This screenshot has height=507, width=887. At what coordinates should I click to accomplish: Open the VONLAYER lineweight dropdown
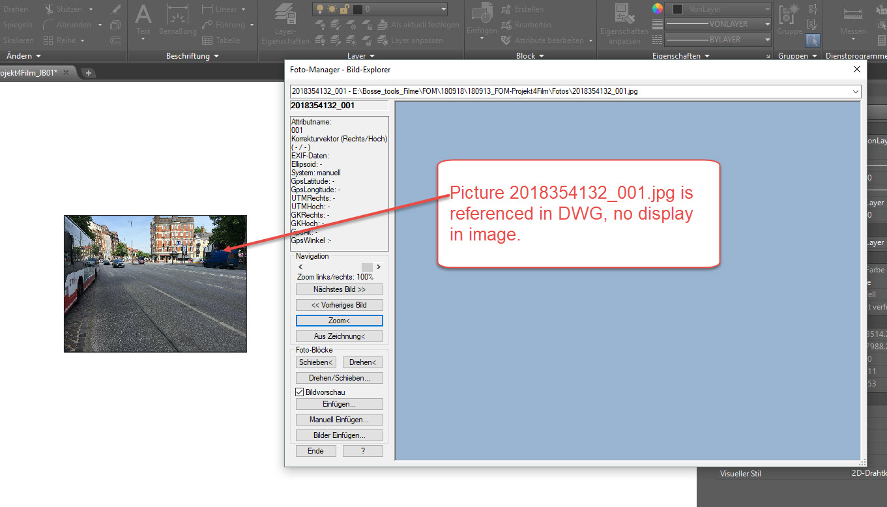click(718, 24)
